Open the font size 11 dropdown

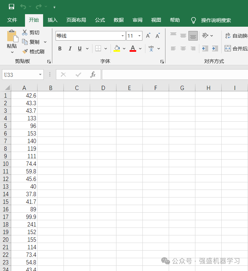pos(139,36)
